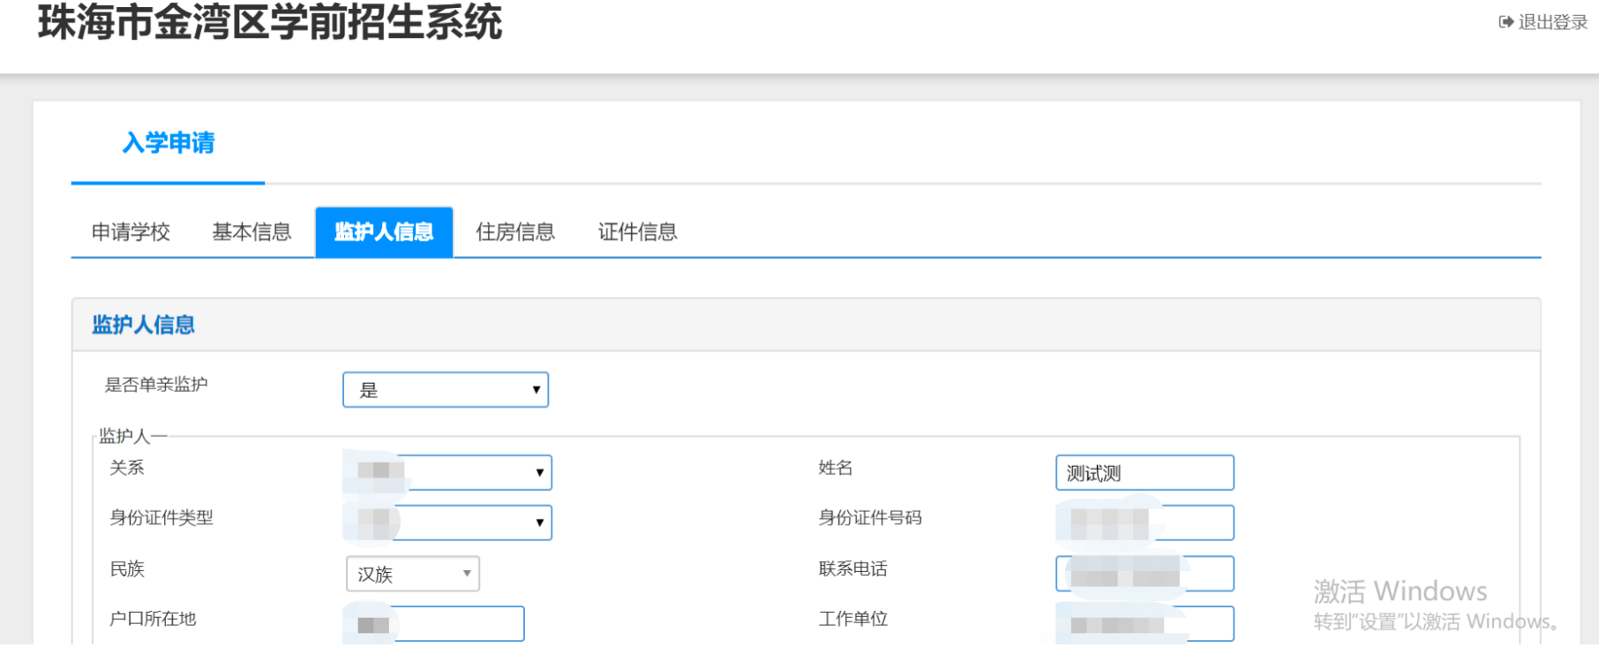Switch to the 申请学校 tab
This screenshot has width=1599, height=655.
131,232
